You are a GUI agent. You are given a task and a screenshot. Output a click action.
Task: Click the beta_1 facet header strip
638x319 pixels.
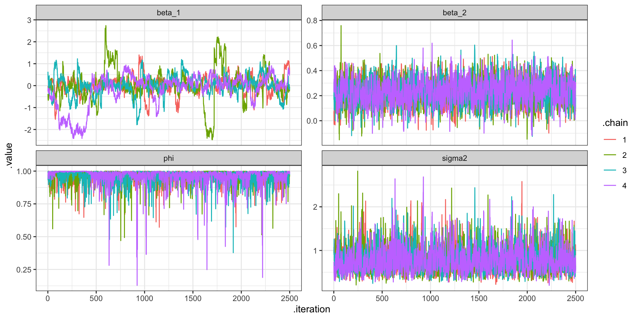click(168, 13)
